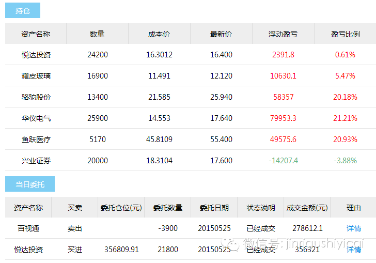Image resolution: width=376 pixels, height=263 pixels.
Task: Select the 鱼跃医疗 holding row
Action: pos(191,139)
